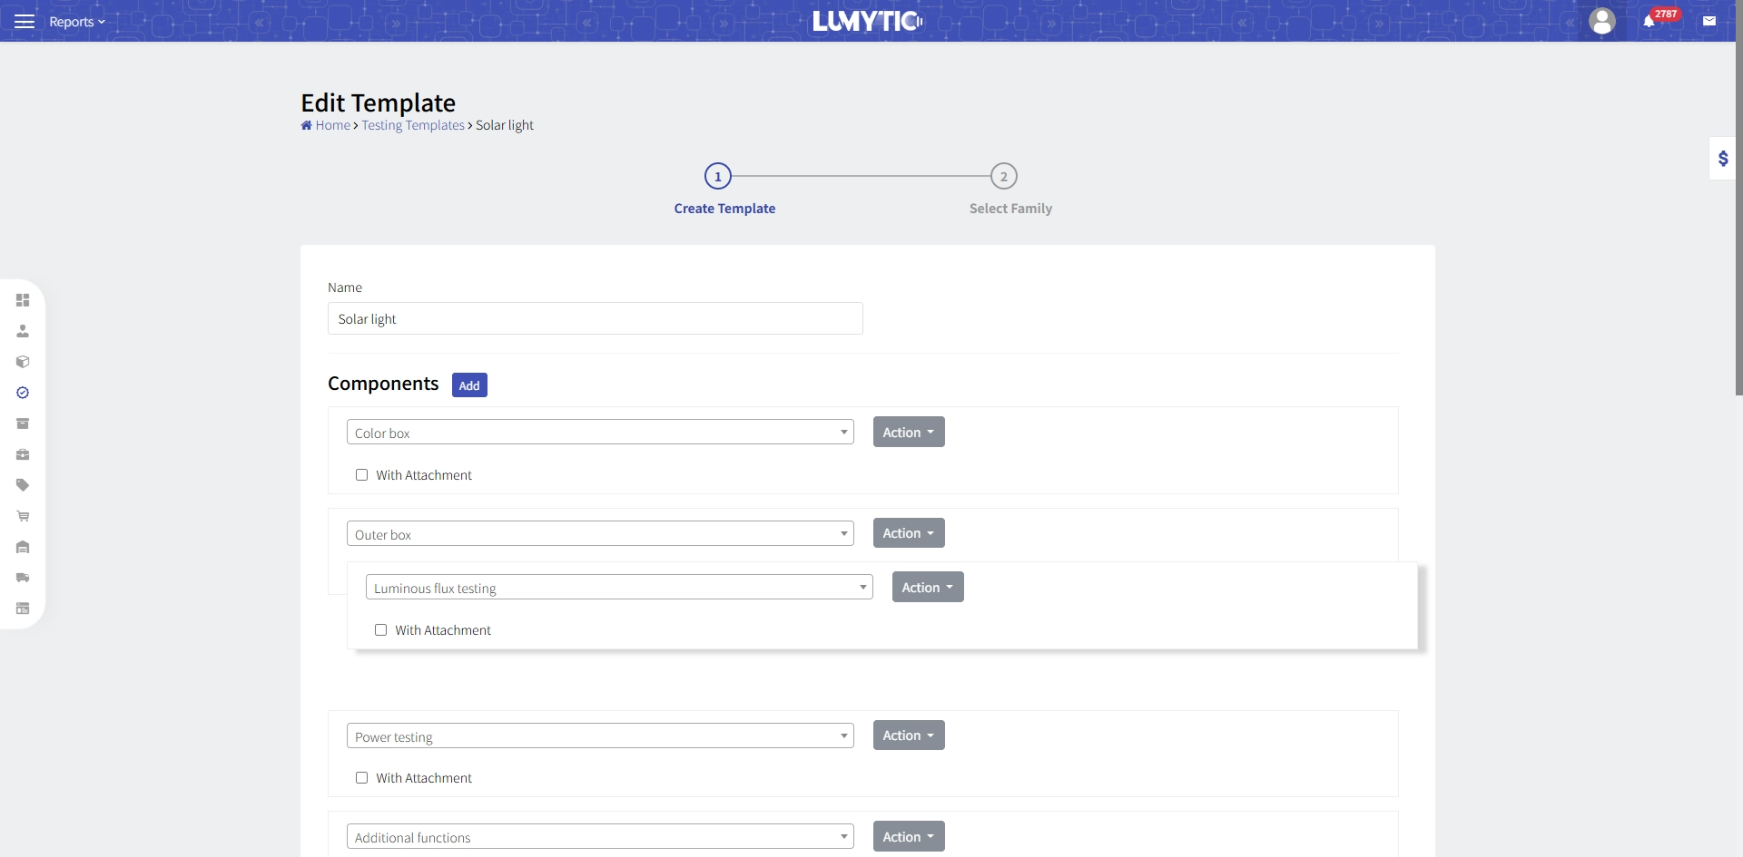Open the archive box sidebar icon

coord(23,424)
